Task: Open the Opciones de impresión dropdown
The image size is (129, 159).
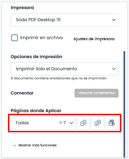Action: (x=65, y=69)
